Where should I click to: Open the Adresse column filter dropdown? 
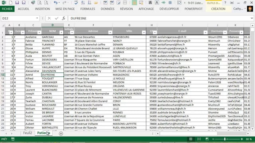click(110, 33)
